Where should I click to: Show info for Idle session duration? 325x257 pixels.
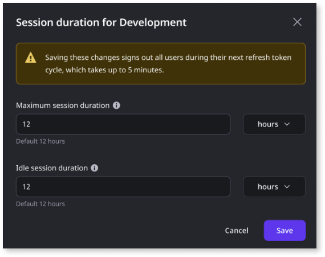click(x=95, y=168)
